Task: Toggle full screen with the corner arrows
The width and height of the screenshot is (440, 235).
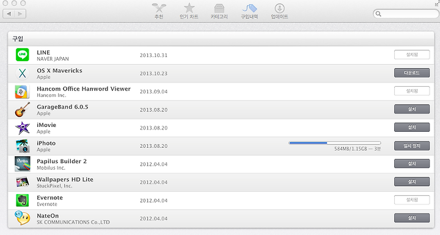Action: 437,4
